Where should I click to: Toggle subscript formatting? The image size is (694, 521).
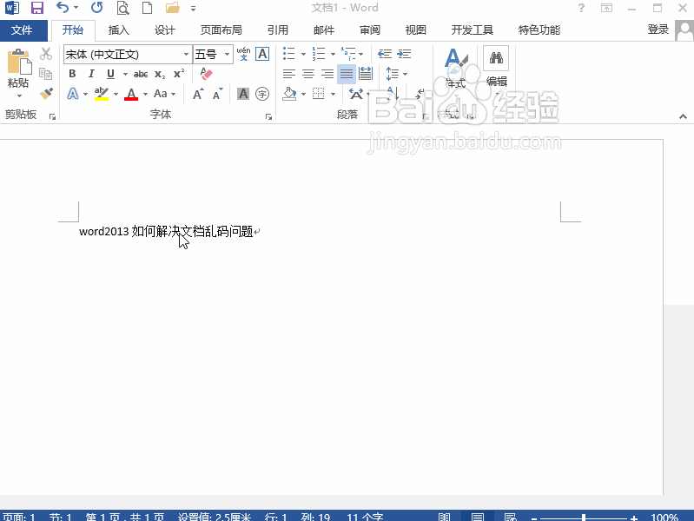pos(160,74)
